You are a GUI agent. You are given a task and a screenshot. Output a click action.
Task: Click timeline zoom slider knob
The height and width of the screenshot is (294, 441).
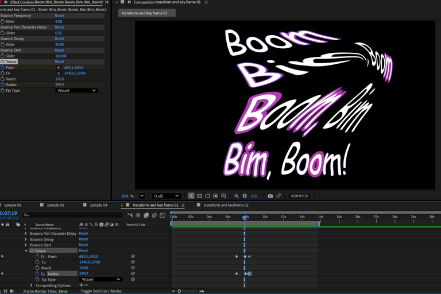(x=179, y=291)
